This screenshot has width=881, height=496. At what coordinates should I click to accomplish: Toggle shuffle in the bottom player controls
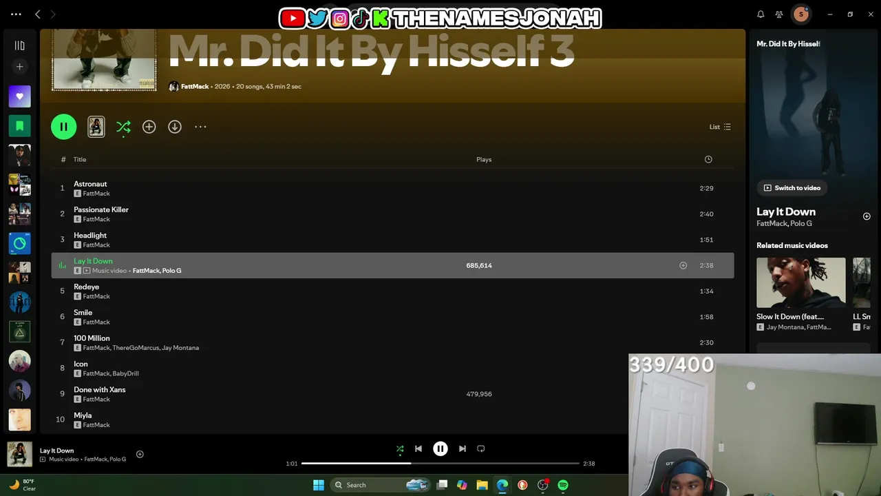(400, 449)
